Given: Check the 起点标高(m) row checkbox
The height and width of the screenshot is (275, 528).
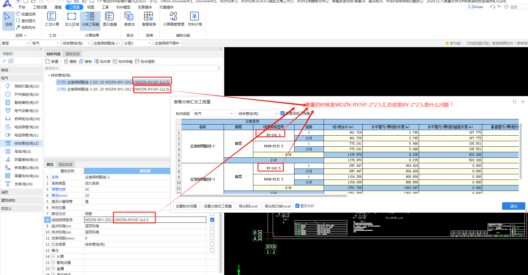Looking at the screenshot, I should 212,226.
